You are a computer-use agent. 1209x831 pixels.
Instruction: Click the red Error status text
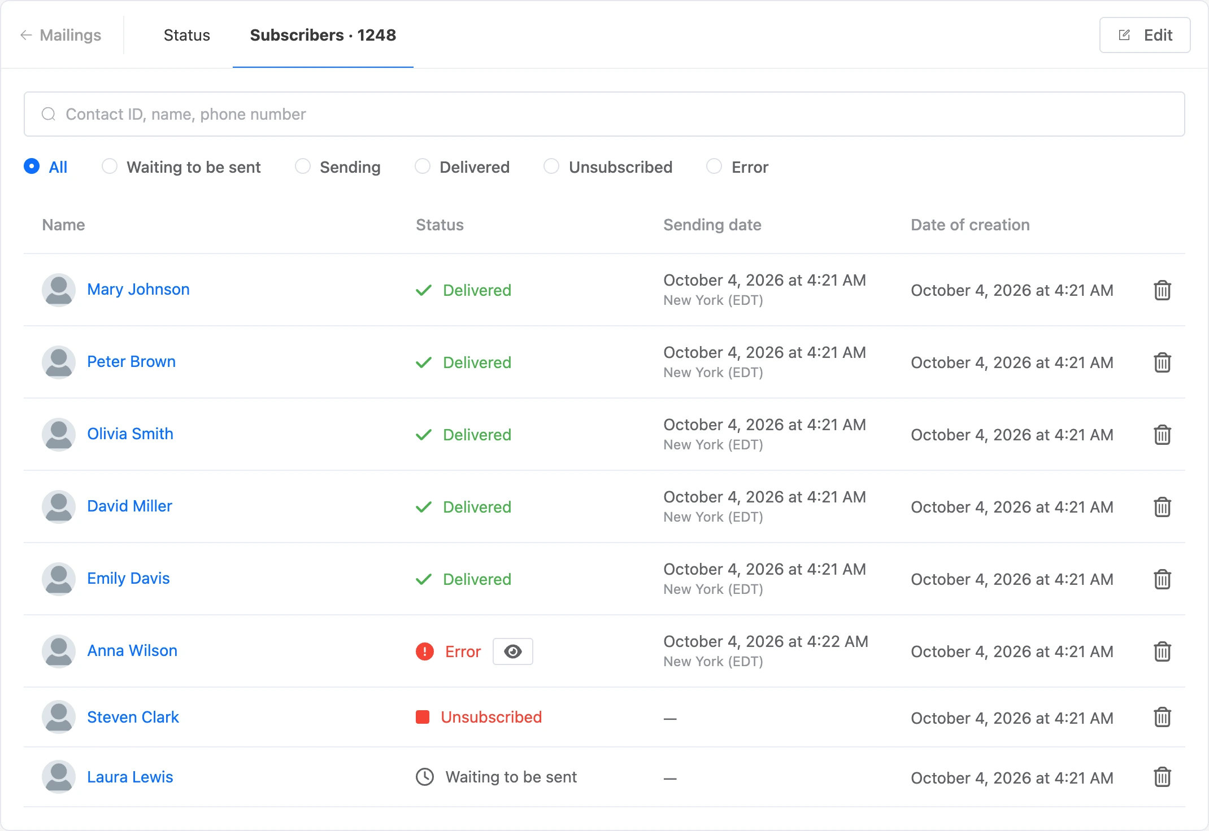pyautogui.click(x=463, y=651)
